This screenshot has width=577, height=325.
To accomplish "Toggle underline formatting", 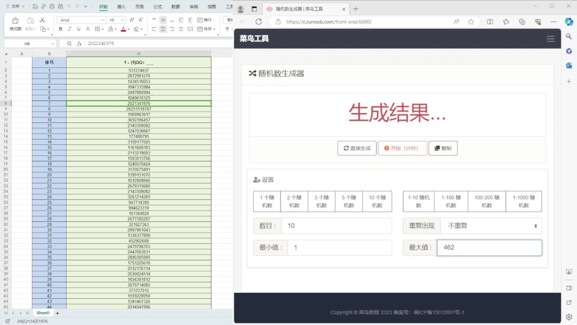I will coord(79,29).
